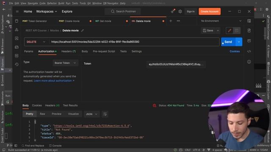
Task: Open the Params tab
Action: [x=29, y=52]
